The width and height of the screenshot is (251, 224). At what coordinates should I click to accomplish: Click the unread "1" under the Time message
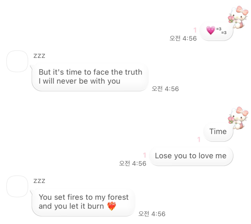click(199, 139)
